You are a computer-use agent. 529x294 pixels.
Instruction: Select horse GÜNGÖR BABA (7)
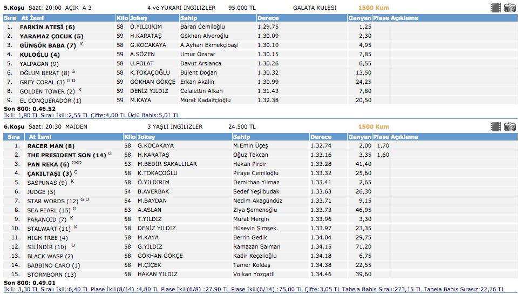pos(48,45)
